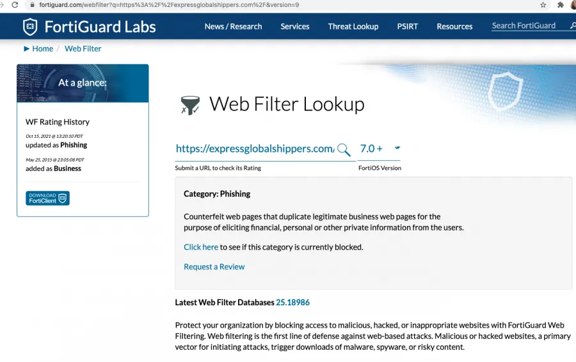Click the 'FortiOS Version' label
Screen dimensions: 576x362
point(380,168)
